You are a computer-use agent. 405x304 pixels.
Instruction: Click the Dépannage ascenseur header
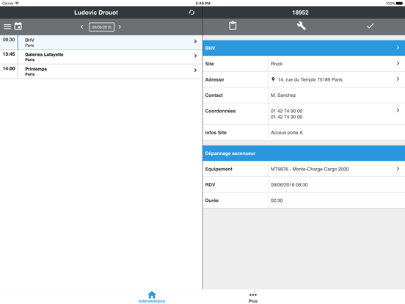[x=304, y=153]
